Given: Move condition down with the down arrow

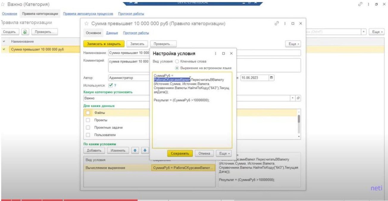Looking at the screenshot, I should (145, 150).
